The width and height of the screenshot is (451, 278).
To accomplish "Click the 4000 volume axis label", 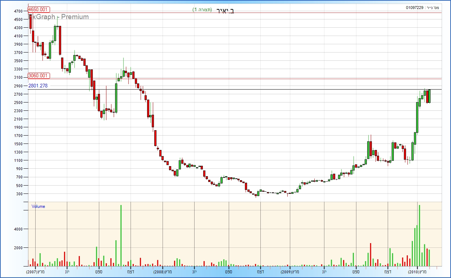I will pos(18,229).
